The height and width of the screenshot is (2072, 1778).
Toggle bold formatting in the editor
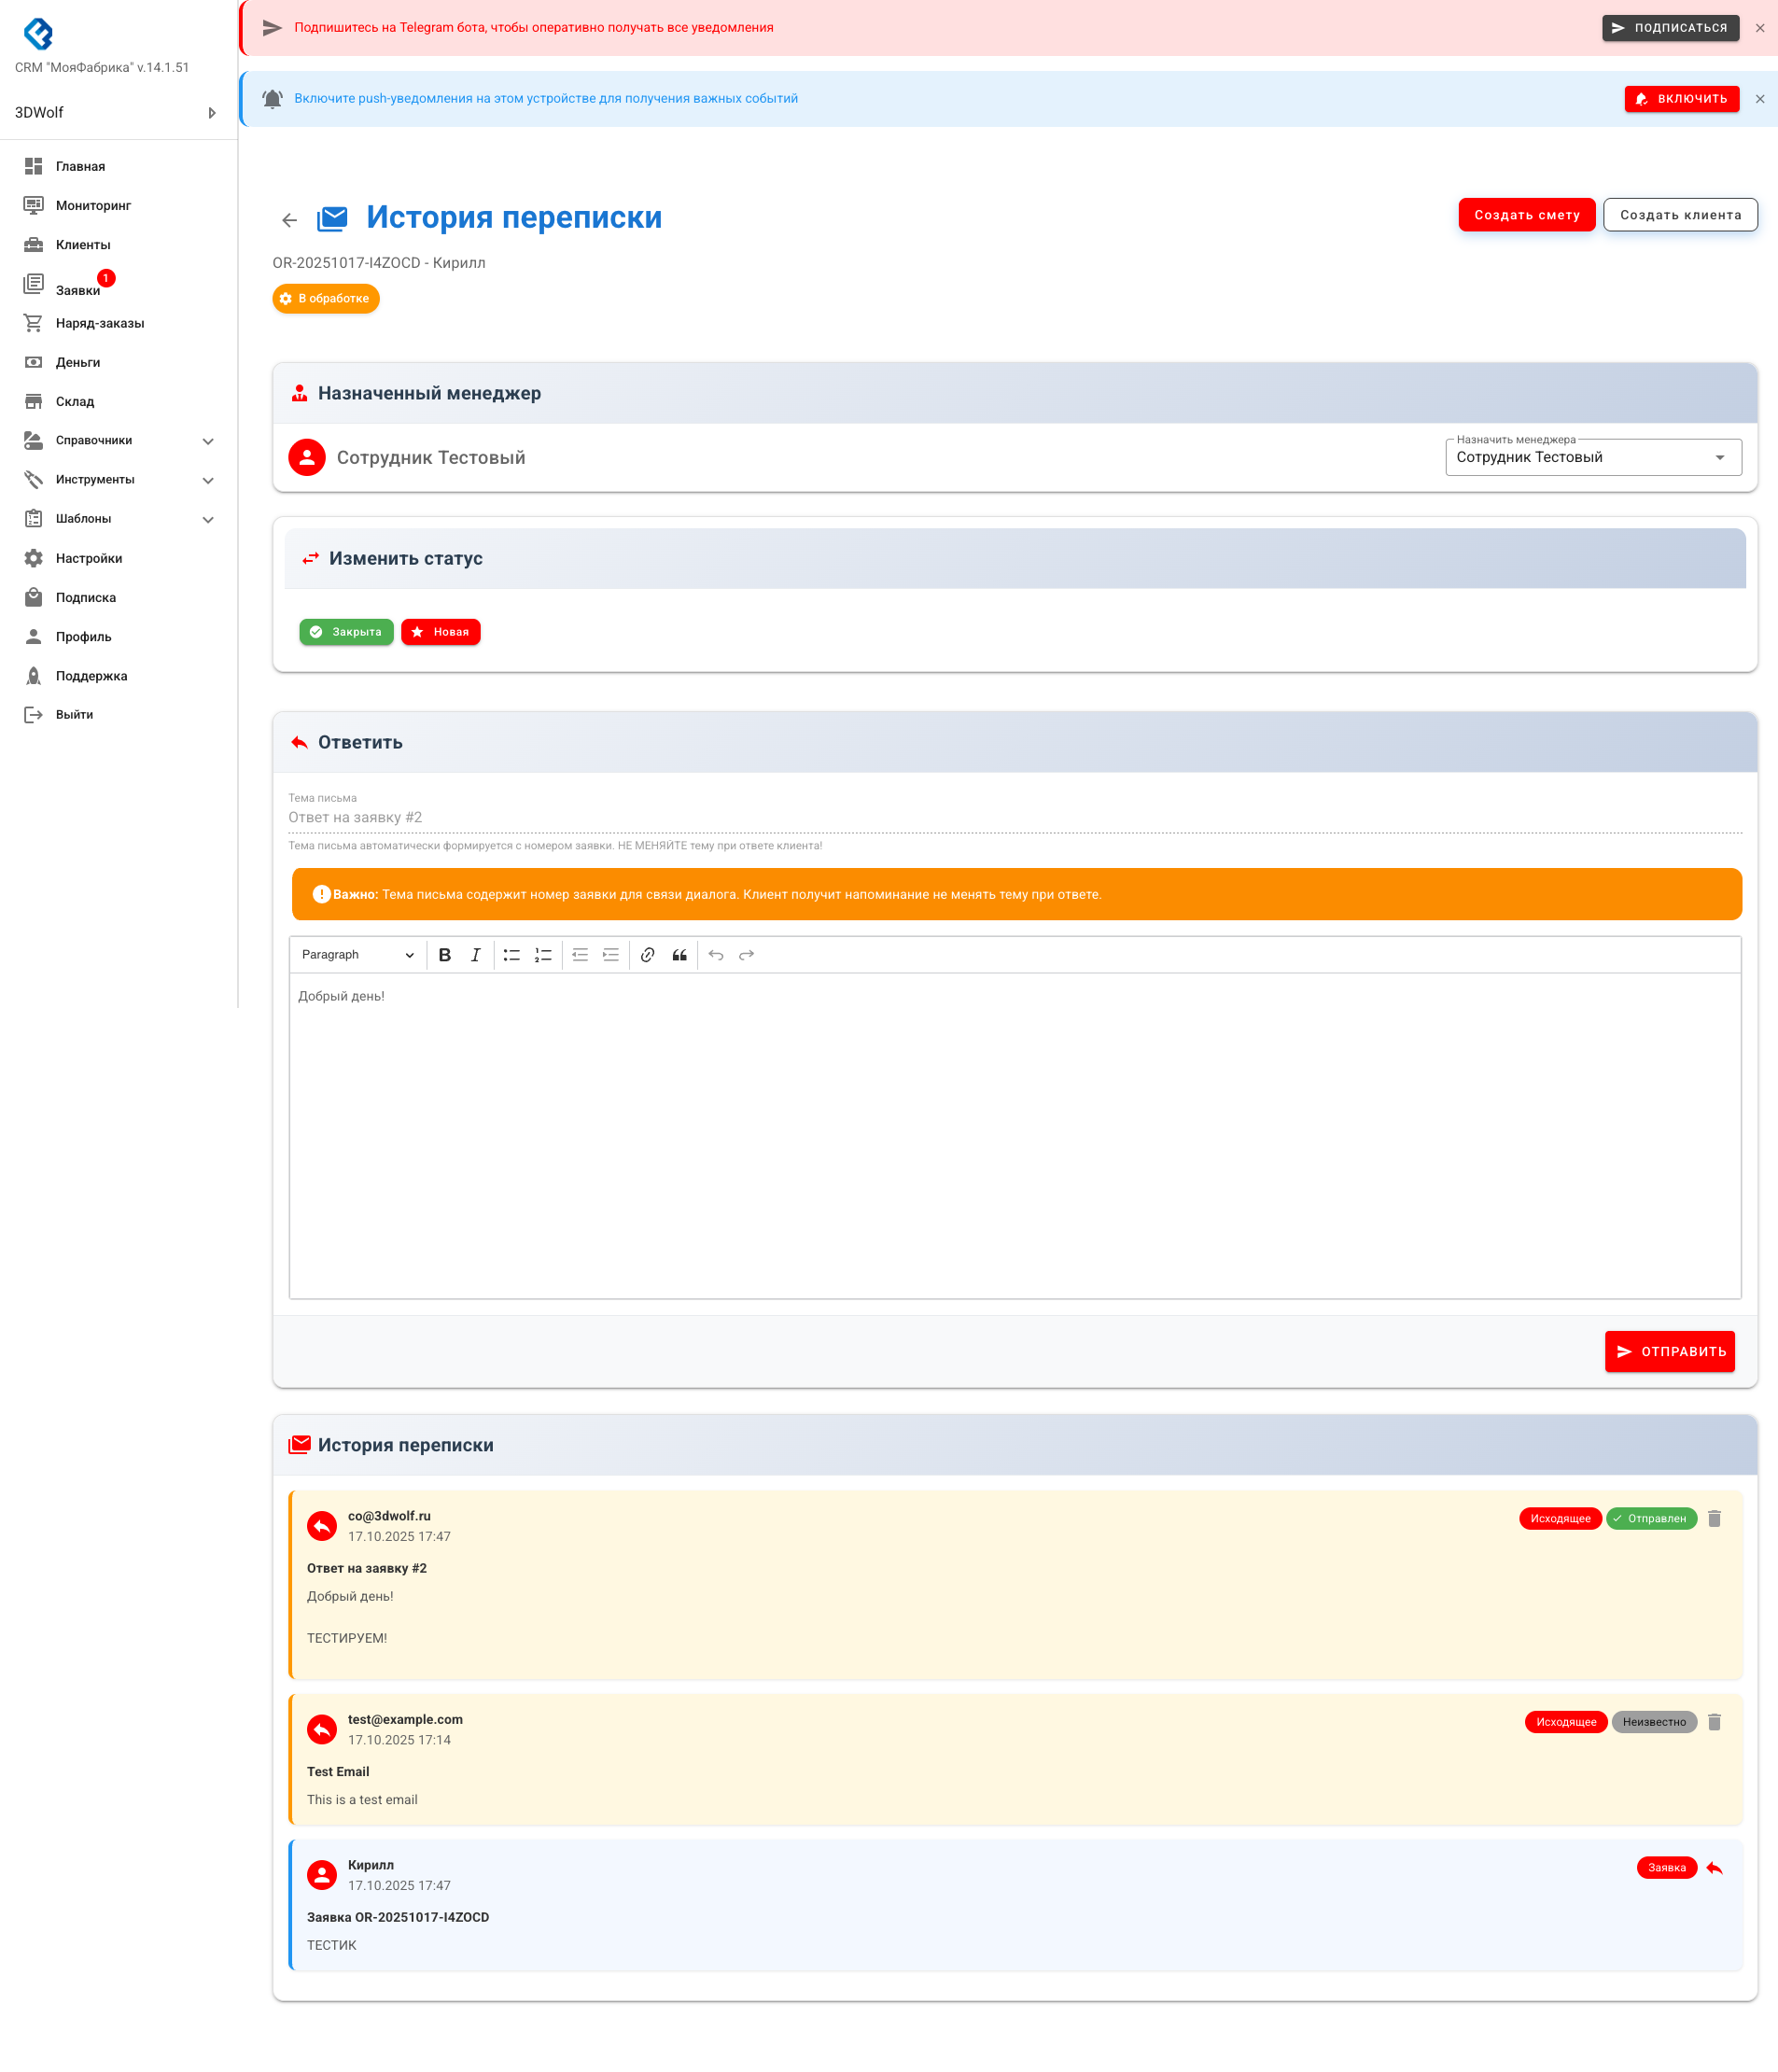(445, 955)
